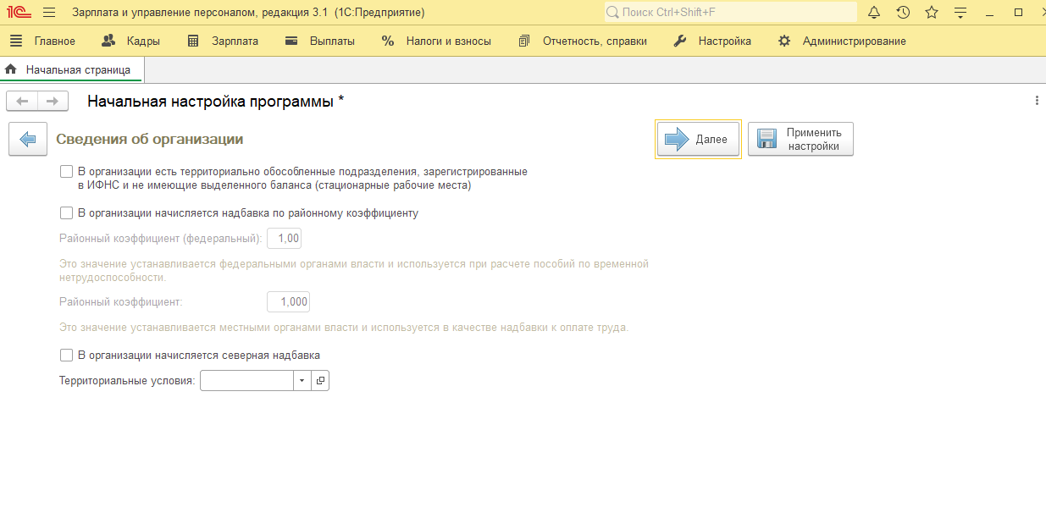Viewport: 1046px width, 513px height.
Task: Open favorites star icon
Action: [932, 13]
